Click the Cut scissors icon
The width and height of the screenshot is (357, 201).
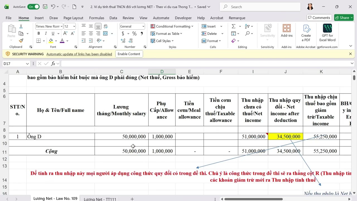pos(21,26)
